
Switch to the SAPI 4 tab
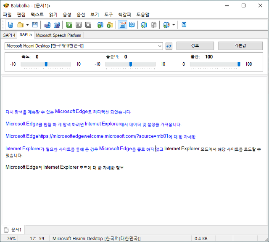[9, 35]
